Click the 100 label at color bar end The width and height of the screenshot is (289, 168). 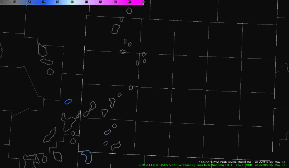coord(143,2)
